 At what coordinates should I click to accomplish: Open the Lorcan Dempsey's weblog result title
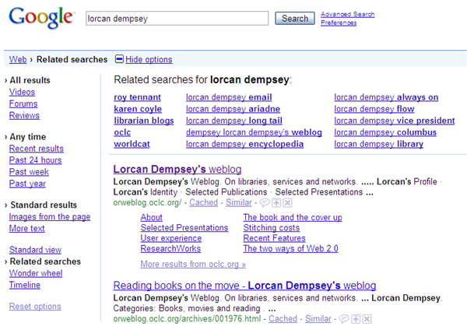coord(177,169)
